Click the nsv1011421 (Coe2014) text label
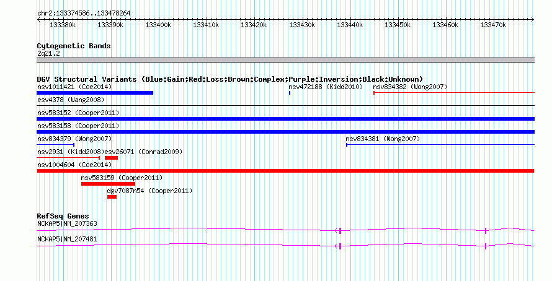The image size is (552, 281). (x=74, y=87)
